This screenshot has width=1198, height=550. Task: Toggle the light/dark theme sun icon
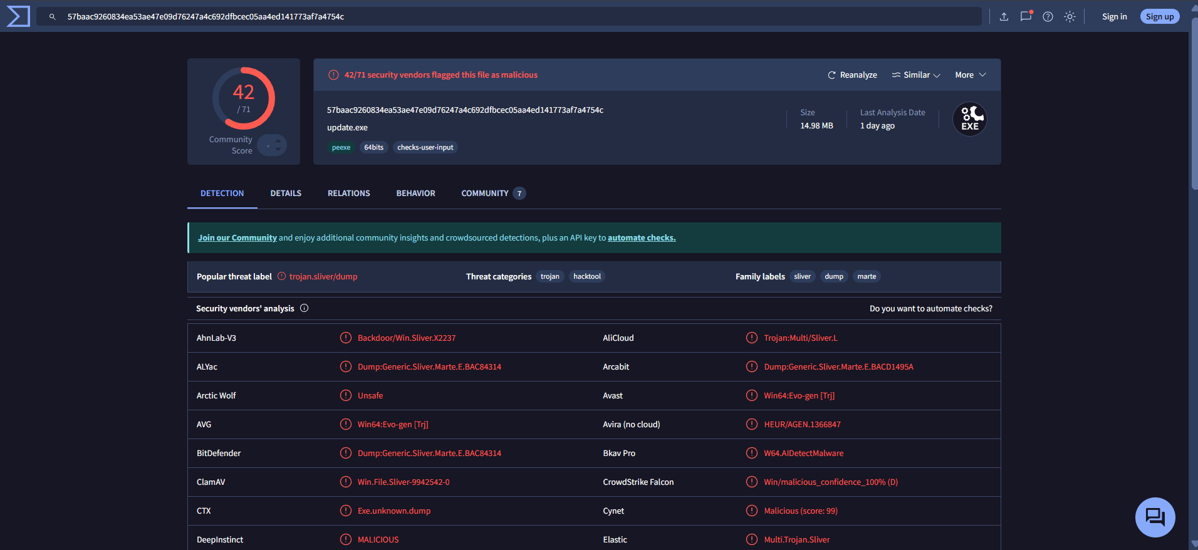tap(1070, 17)
